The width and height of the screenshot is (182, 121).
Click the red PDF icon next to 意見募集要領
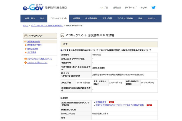111,102
